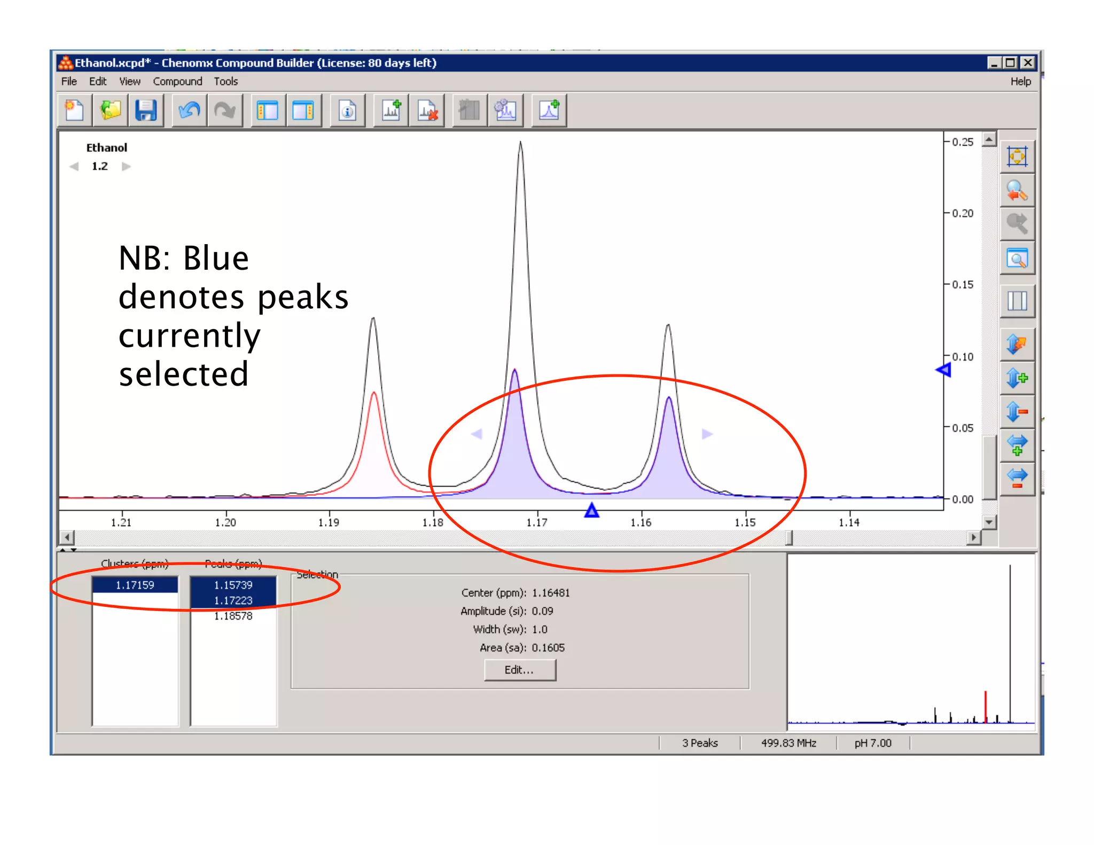Add a new peak with toolbar icon
Viewport: 1094px width, 845px height.
point(549,111)
